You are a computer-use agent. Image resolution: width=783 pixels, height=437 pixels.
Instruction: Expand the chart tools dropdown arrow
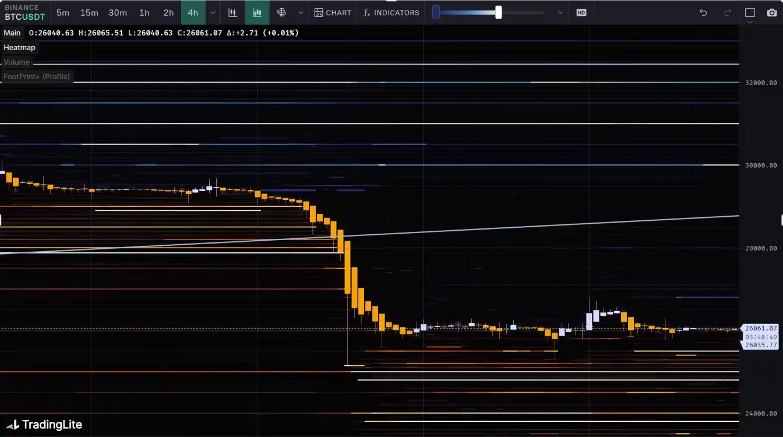tap(301, 12)
